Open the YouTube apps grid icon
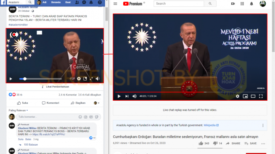The height and width of the screenshot is (154, 275). pos(242,4)
